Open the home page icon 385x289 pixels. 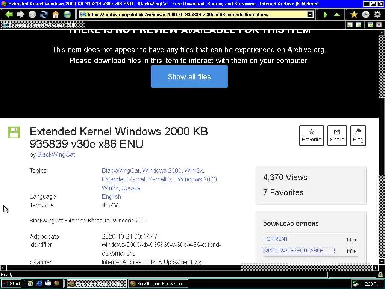coord(56,15)
